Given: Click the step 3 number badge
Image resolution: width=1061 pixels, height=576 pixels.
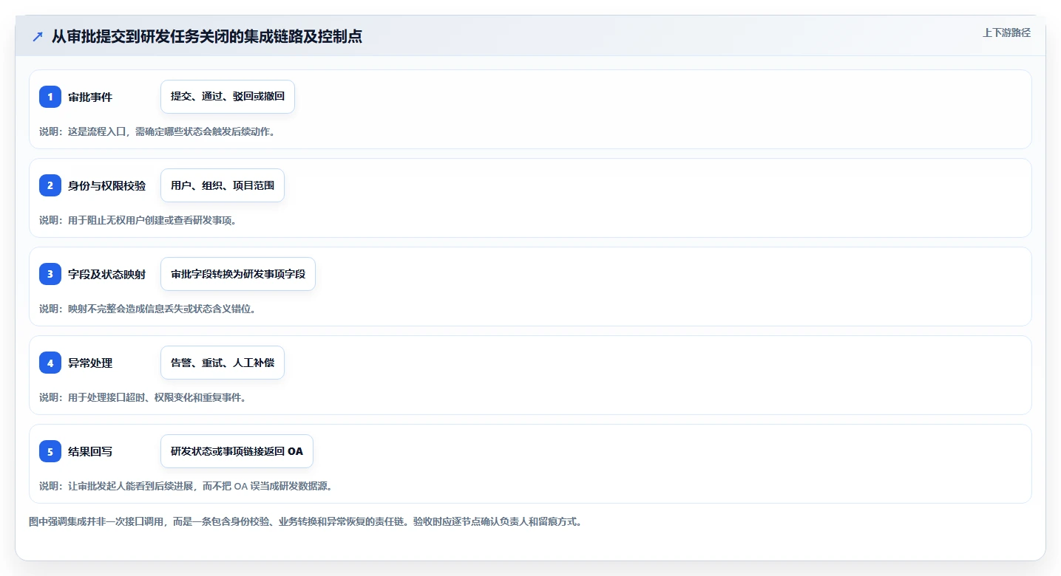Looking at the screenshot, I should coord(50,274).
